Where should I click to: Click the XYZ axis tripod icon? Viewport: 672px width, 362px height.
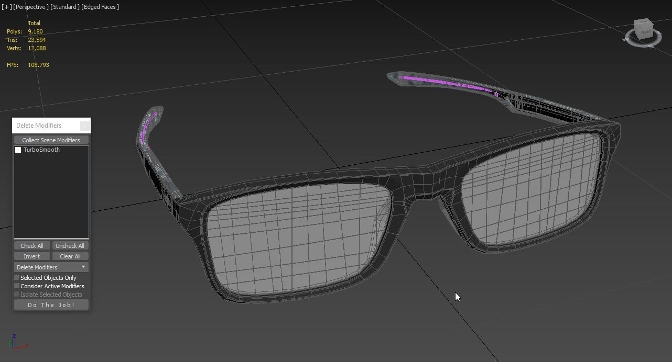click(18, 342)
